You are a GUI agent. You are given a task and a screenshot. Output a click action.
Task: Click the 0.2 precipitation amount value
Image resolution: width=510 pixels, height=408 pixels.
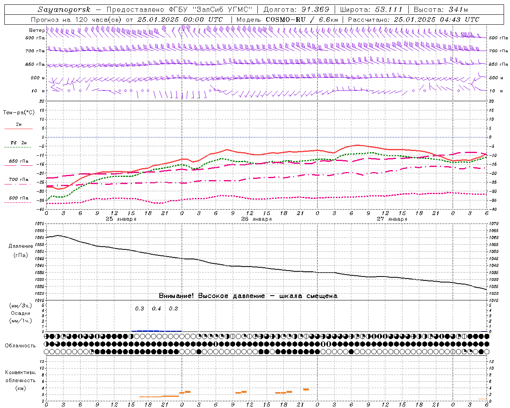pos(173,309)
